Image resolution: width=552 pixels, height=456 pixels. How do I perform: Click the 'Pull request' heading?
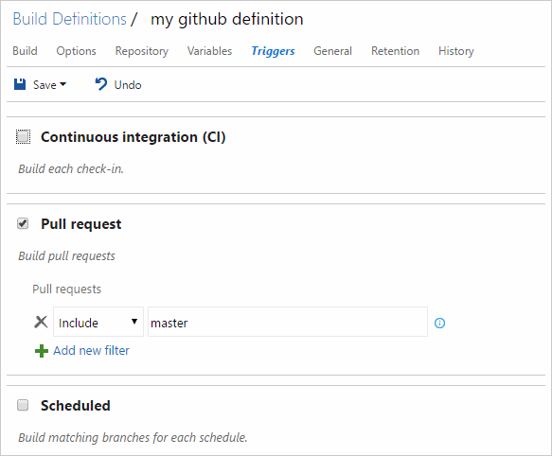point(81,224)
